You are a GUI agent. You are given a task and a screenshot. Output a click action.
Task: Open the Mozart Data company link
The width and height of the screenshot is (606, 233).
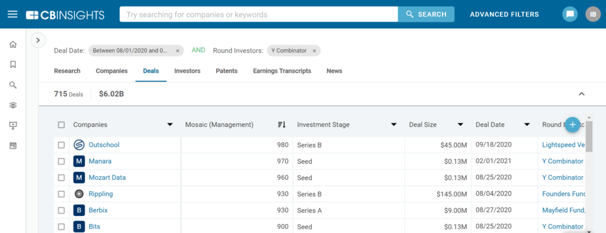pyautogui.click(x=107, y=178)
